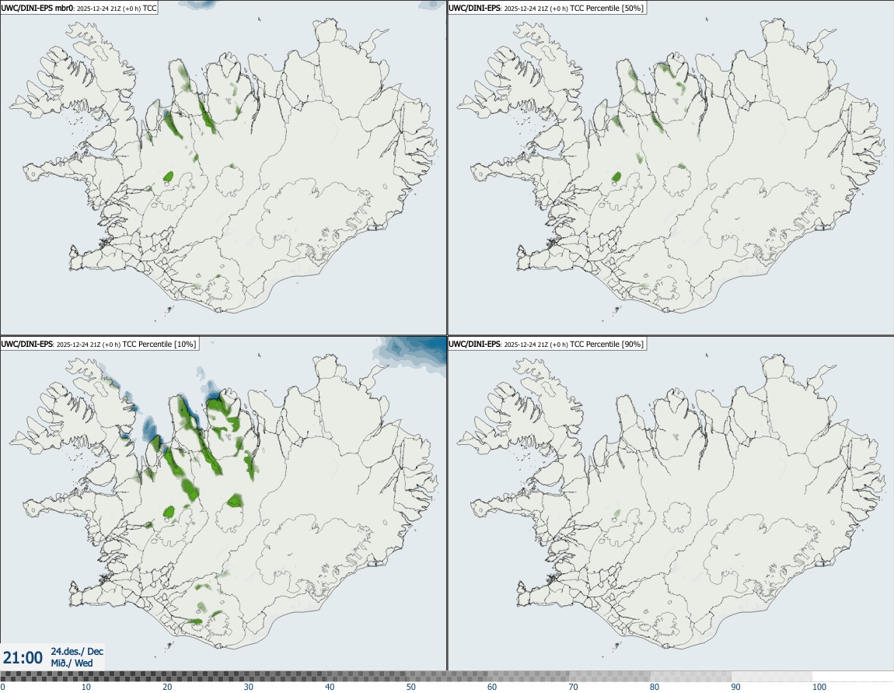
Task: Click the 'TCC Percentile [50%]' panel title
Action: tap(547, 8)
